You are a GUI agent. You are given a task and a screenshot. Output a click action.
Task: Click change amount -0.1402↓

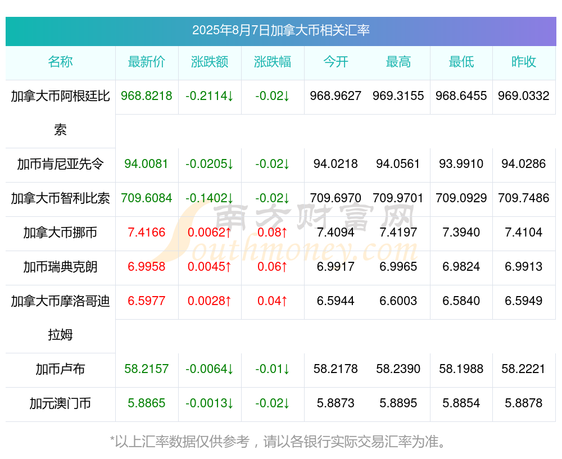[x=210, y=198]
